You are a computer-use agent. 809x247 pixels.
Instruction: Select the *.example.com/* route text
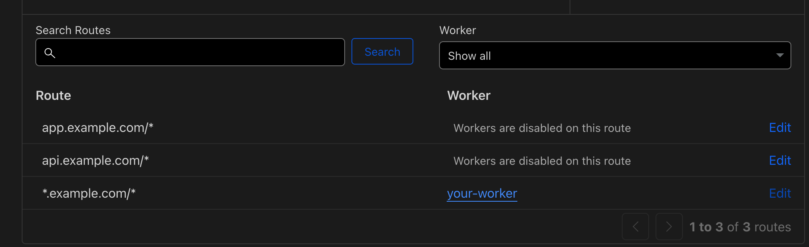click(89, 193)
